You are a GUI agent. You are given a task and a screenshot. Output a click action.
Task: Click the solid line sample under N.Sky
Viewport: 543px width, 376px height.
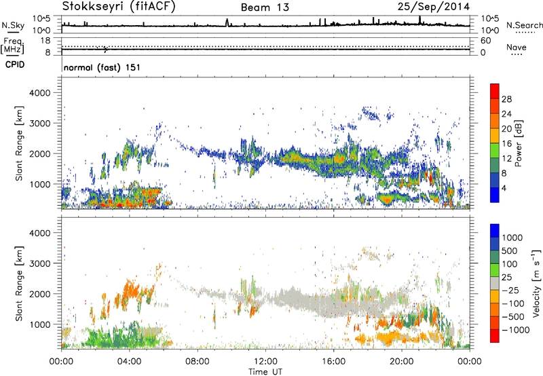click(x=13, y=33)
